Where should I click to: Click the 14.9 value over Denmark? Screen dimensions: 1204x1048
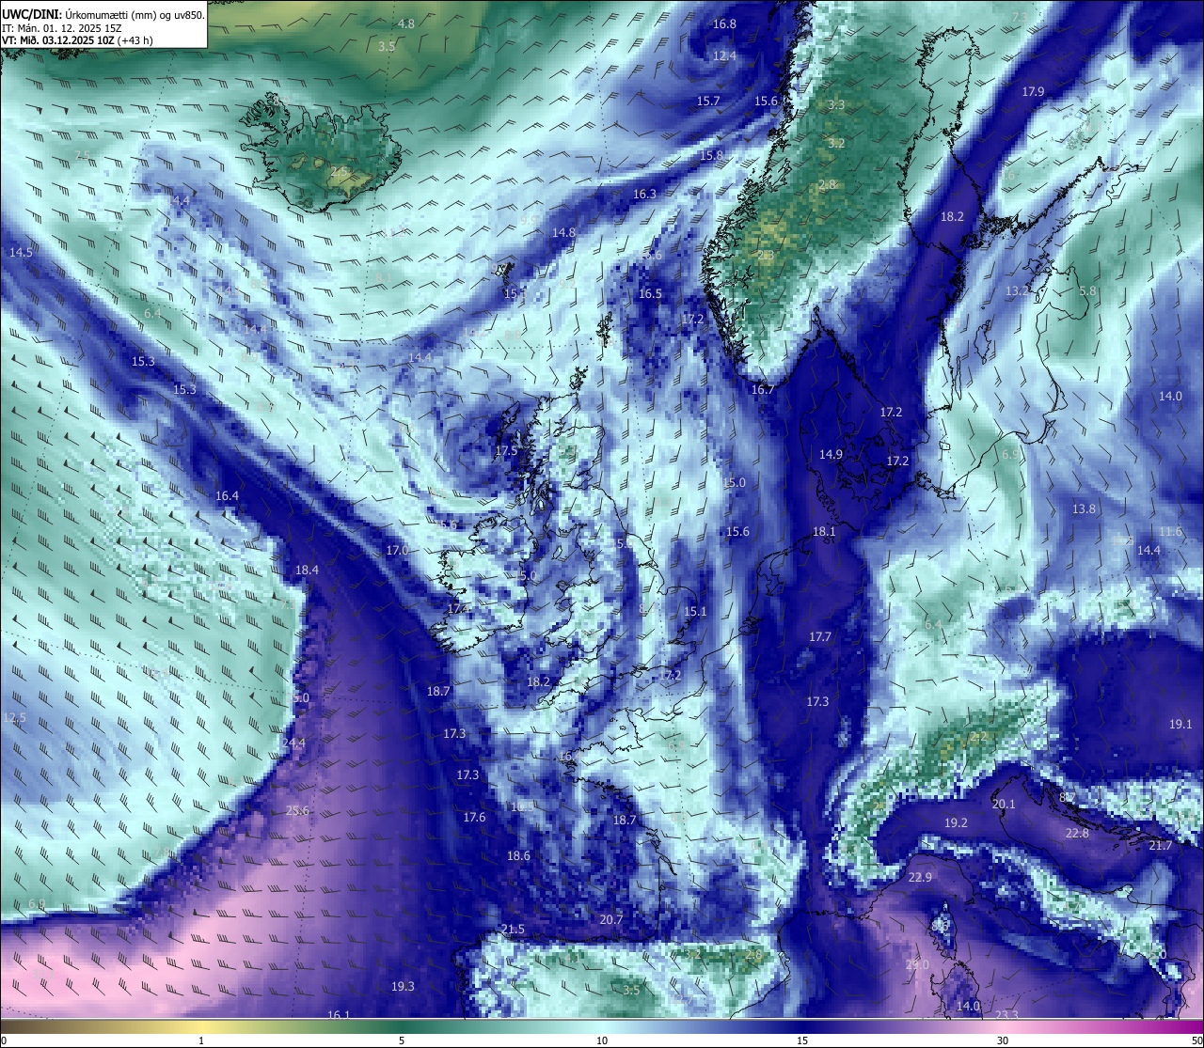[x=831, y=455]
